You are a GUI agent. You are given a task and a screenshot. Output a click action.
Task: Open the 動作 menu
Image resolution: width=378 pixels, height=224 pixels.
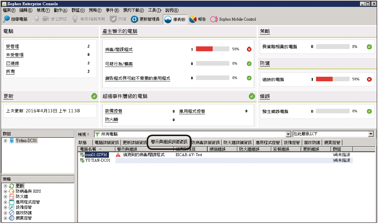coord(61,10)
